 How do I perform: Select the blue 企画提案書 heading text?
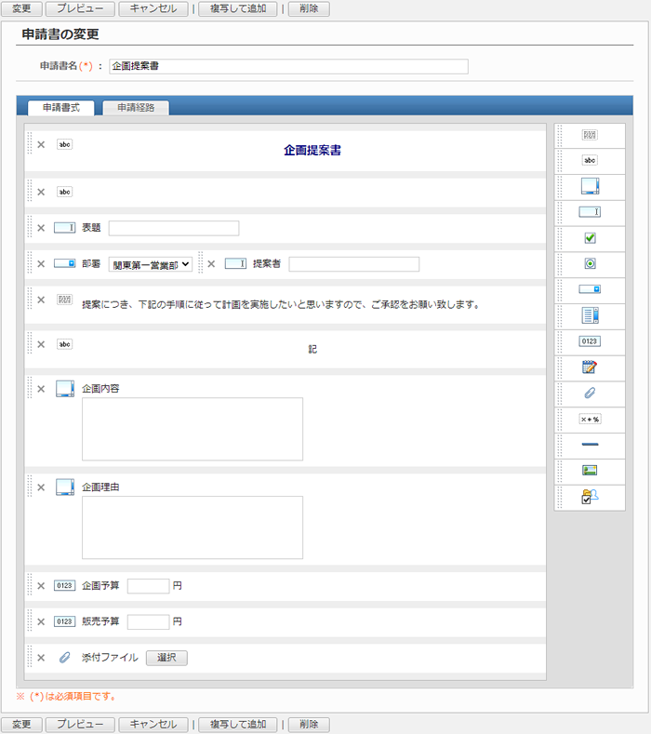coord(312,151)
